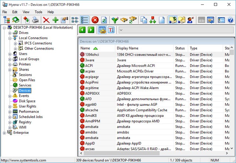Click the green forward arrow button
Screen dimensions: 236x163
(91, 30)
